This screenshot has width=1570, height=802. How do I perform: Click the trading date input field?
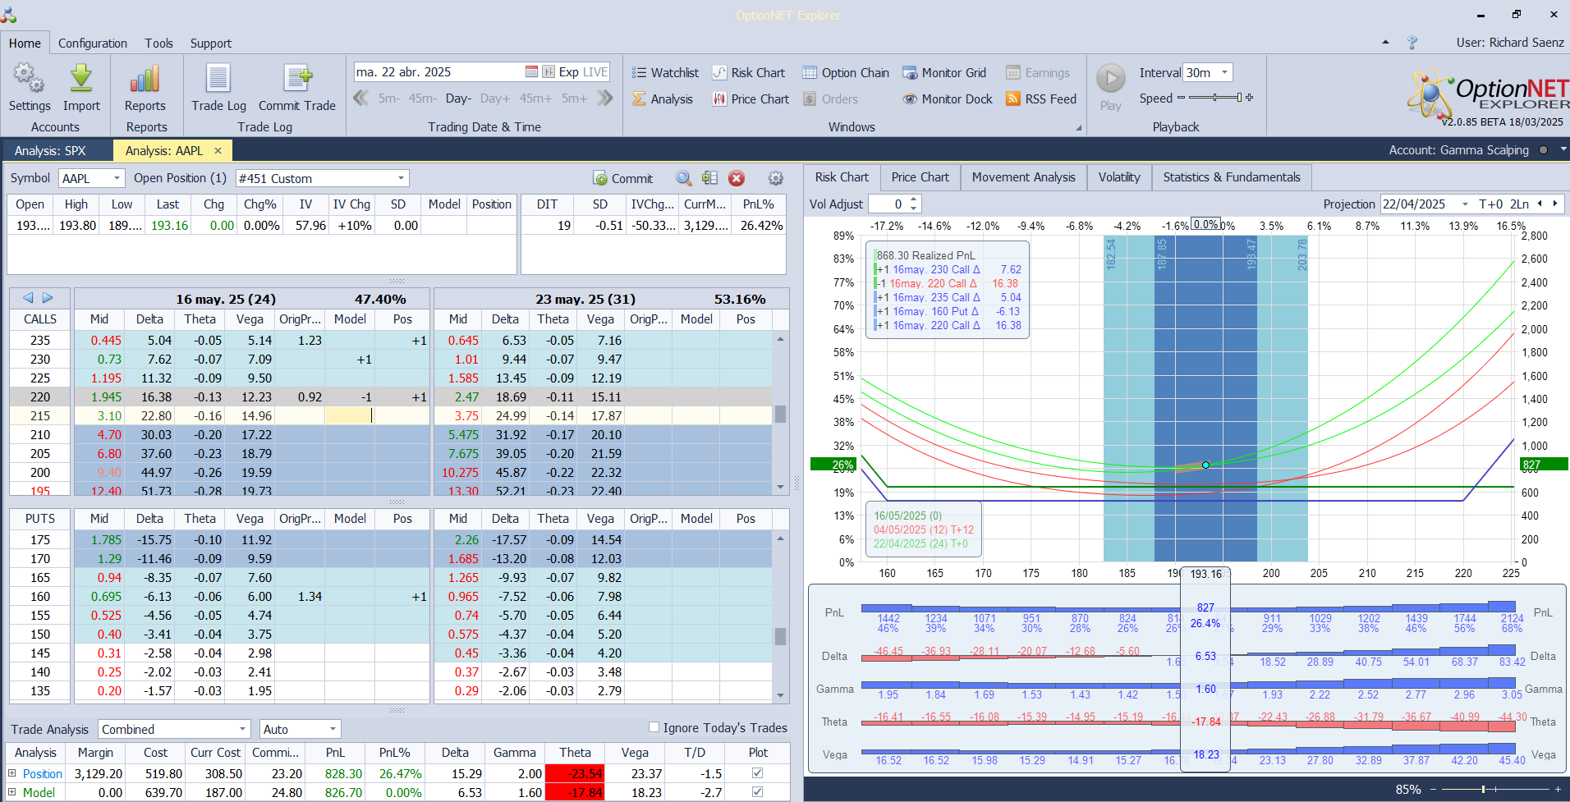(439, 72)
